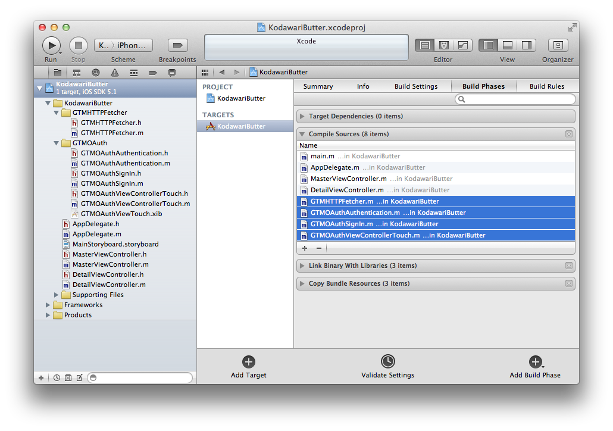Collapse the KodawariButter project root

(39, 88)
